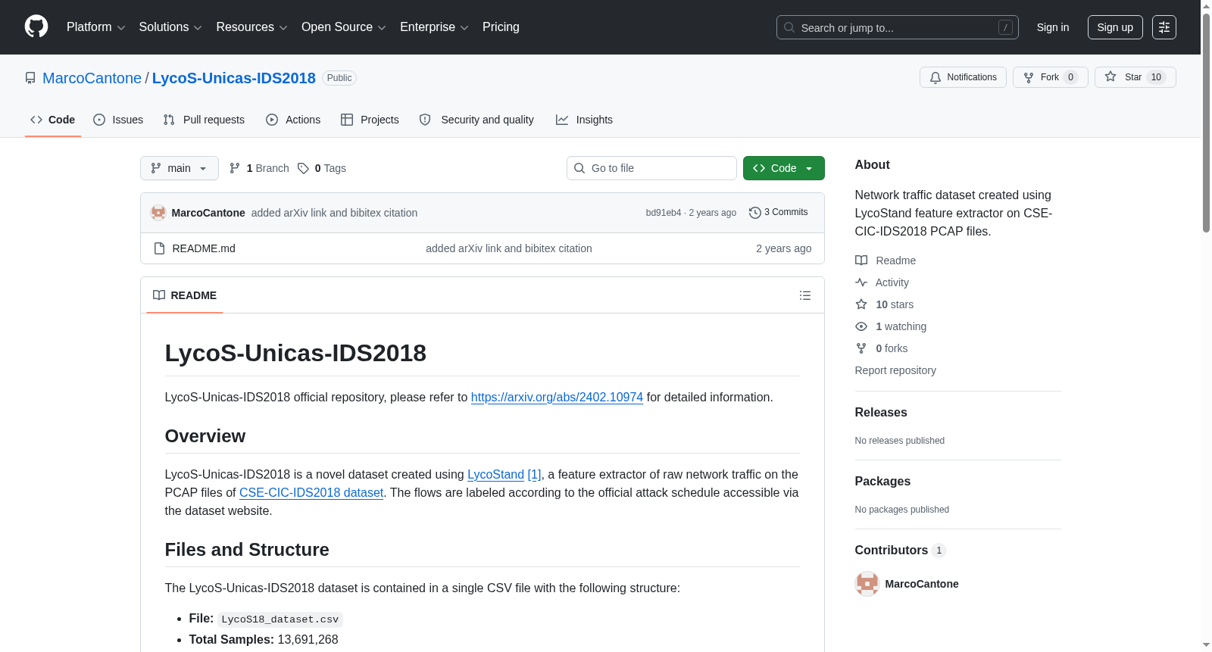View the 0 Tags list
This screenshot has height=652, width=1212.
click(x=322, y=168)
